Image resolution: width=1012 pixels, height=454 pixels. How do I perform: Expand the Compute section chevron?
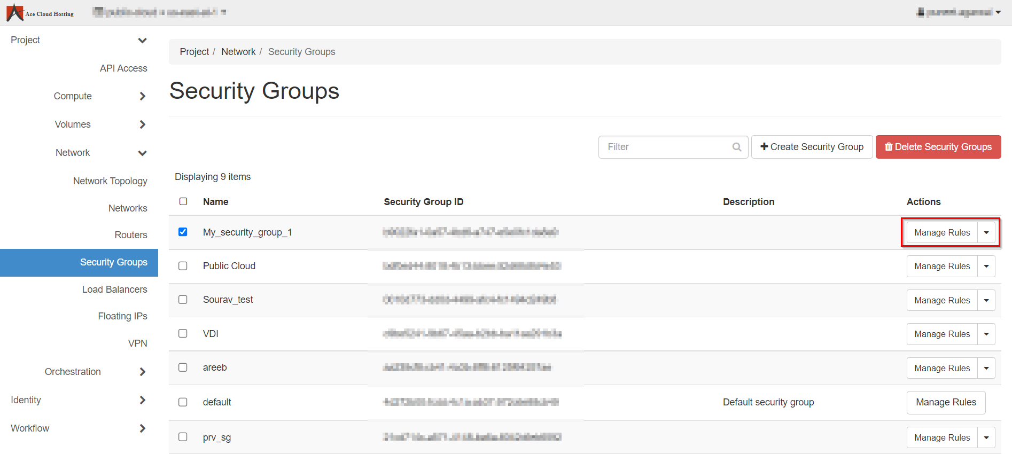(x=142, y=96)
